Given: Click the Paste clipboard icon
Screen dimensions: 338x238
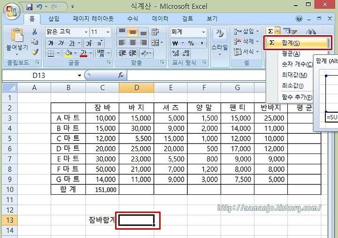Looking at the screenshot, I should coord(17,35).
